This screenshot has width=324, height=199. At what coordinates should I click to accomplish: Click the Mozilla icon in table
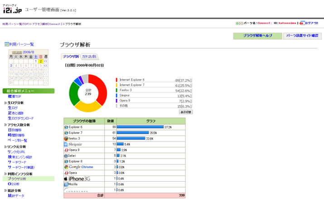click(x=66, y=184)
